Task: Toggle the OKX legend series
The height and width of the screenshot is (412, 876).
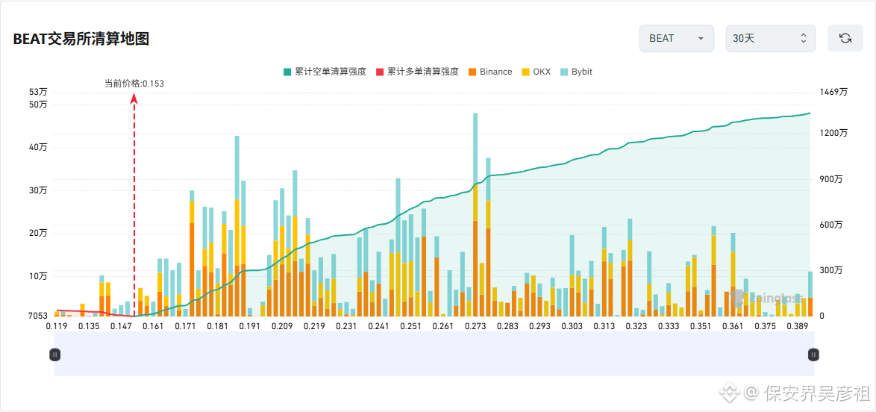Action: click(x=536, y=72)
